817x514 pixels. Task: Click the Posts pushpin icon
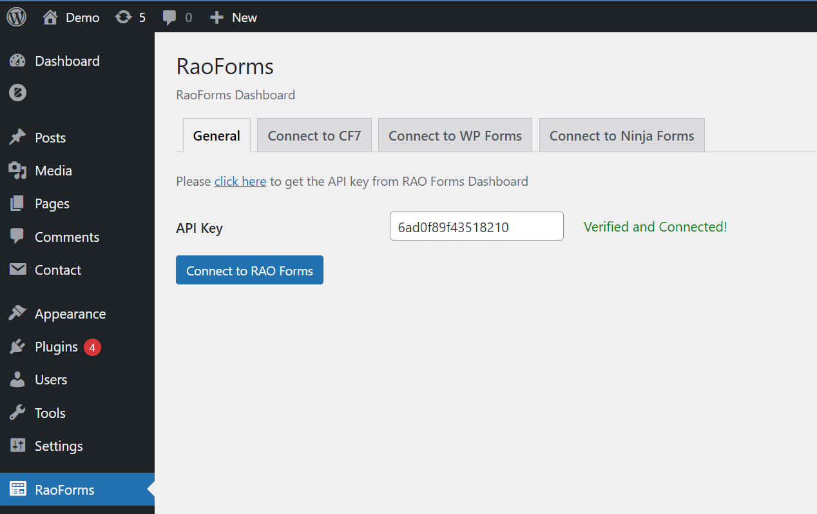coord(17,137)
